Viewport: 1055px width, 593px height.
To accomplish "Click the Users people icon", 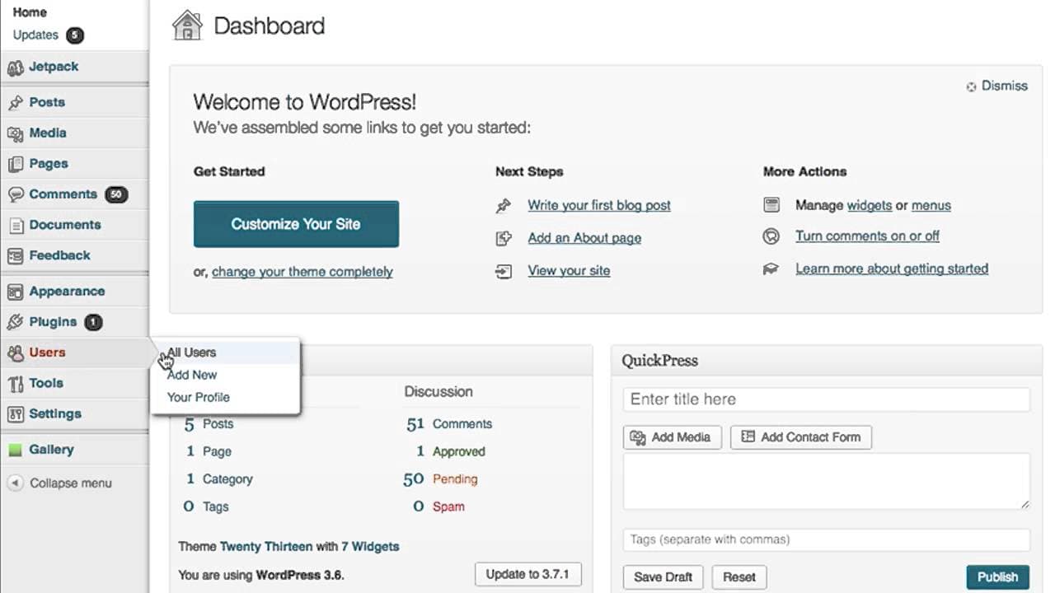I will tap(15, 353).
